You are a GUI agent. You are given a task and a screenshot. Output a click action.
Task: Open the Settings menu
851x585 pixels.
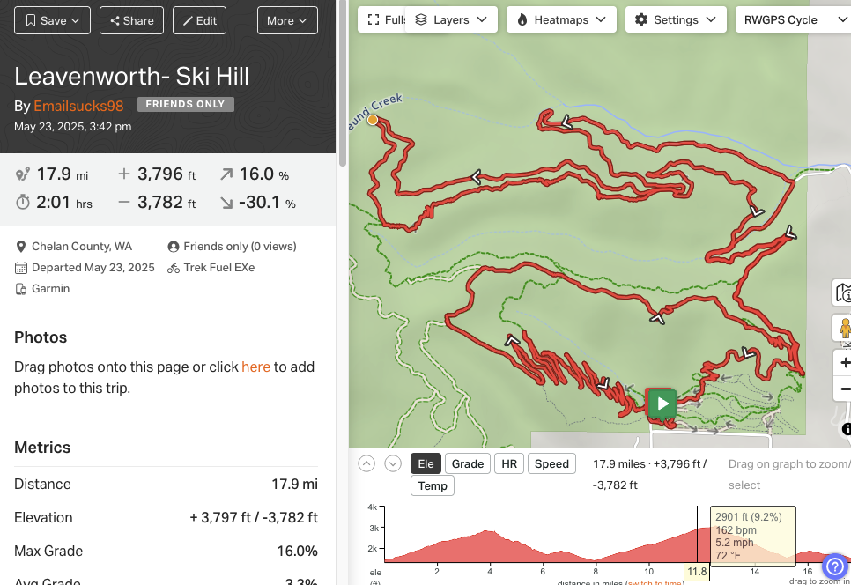point(676,20)
